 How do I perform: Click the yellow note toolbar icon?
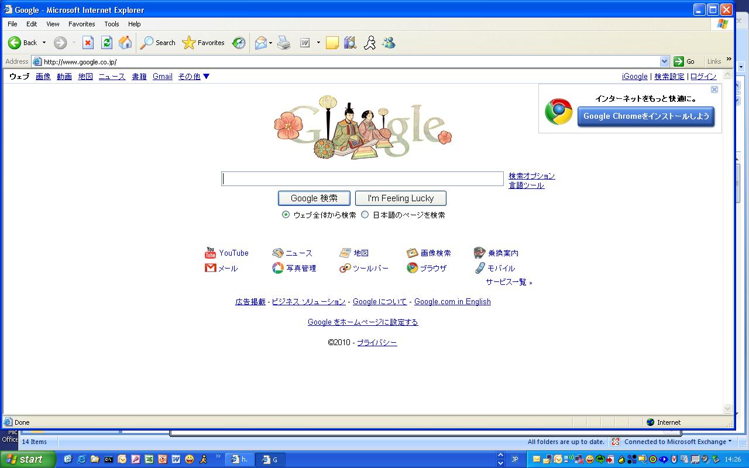(332, 43)
